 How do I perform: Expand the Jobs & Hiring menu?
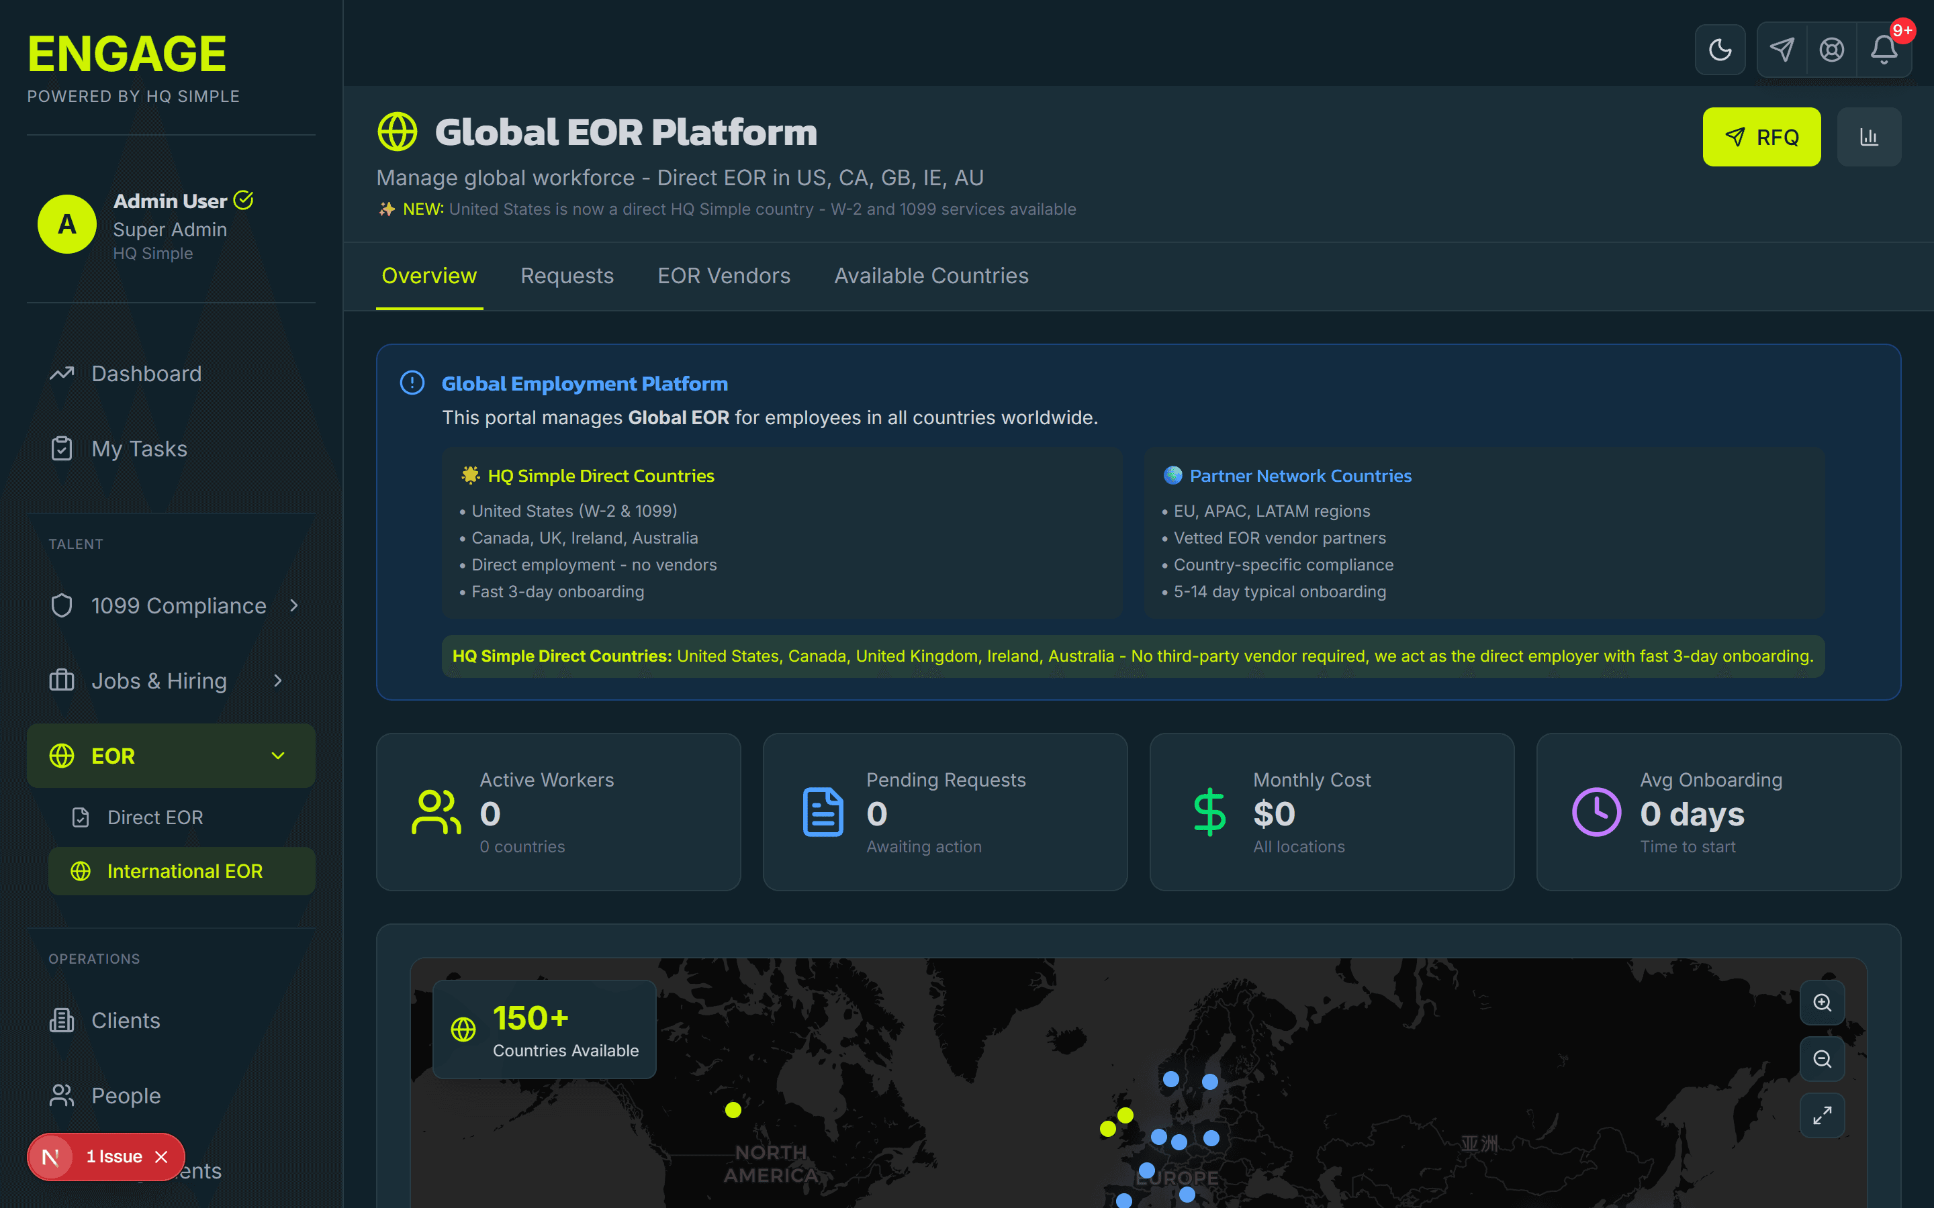[x=277, y=681]
